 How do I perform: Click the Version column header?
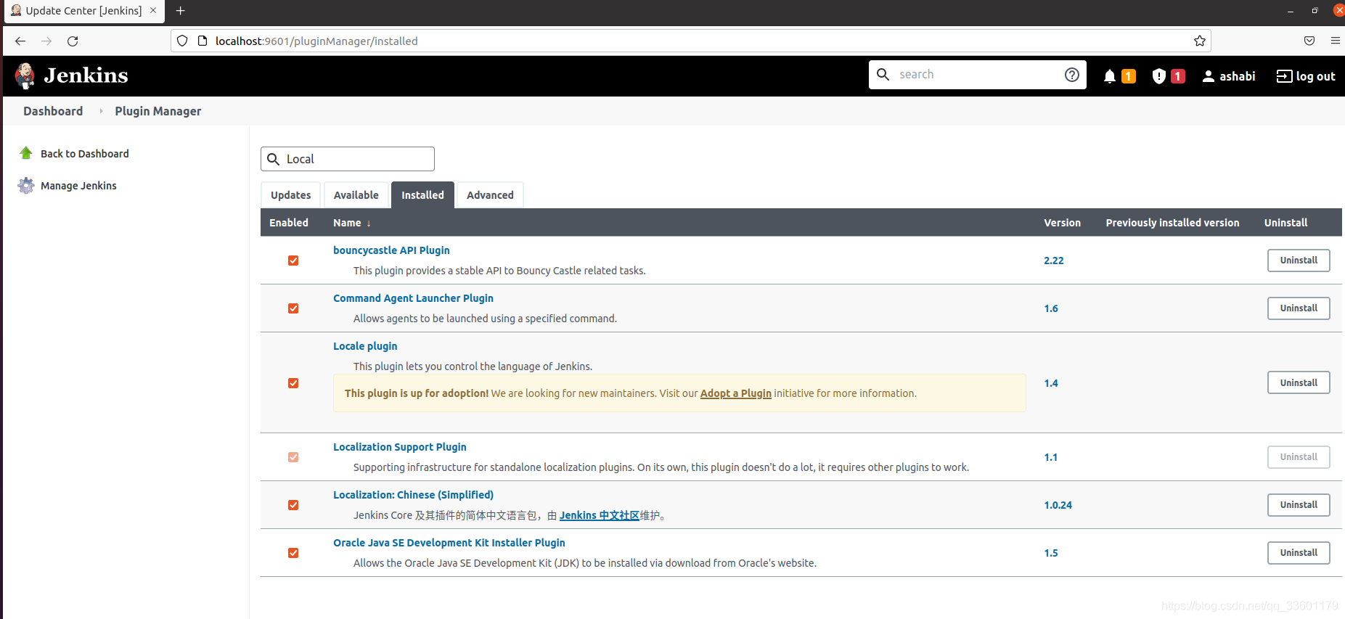pos(1062,223)
